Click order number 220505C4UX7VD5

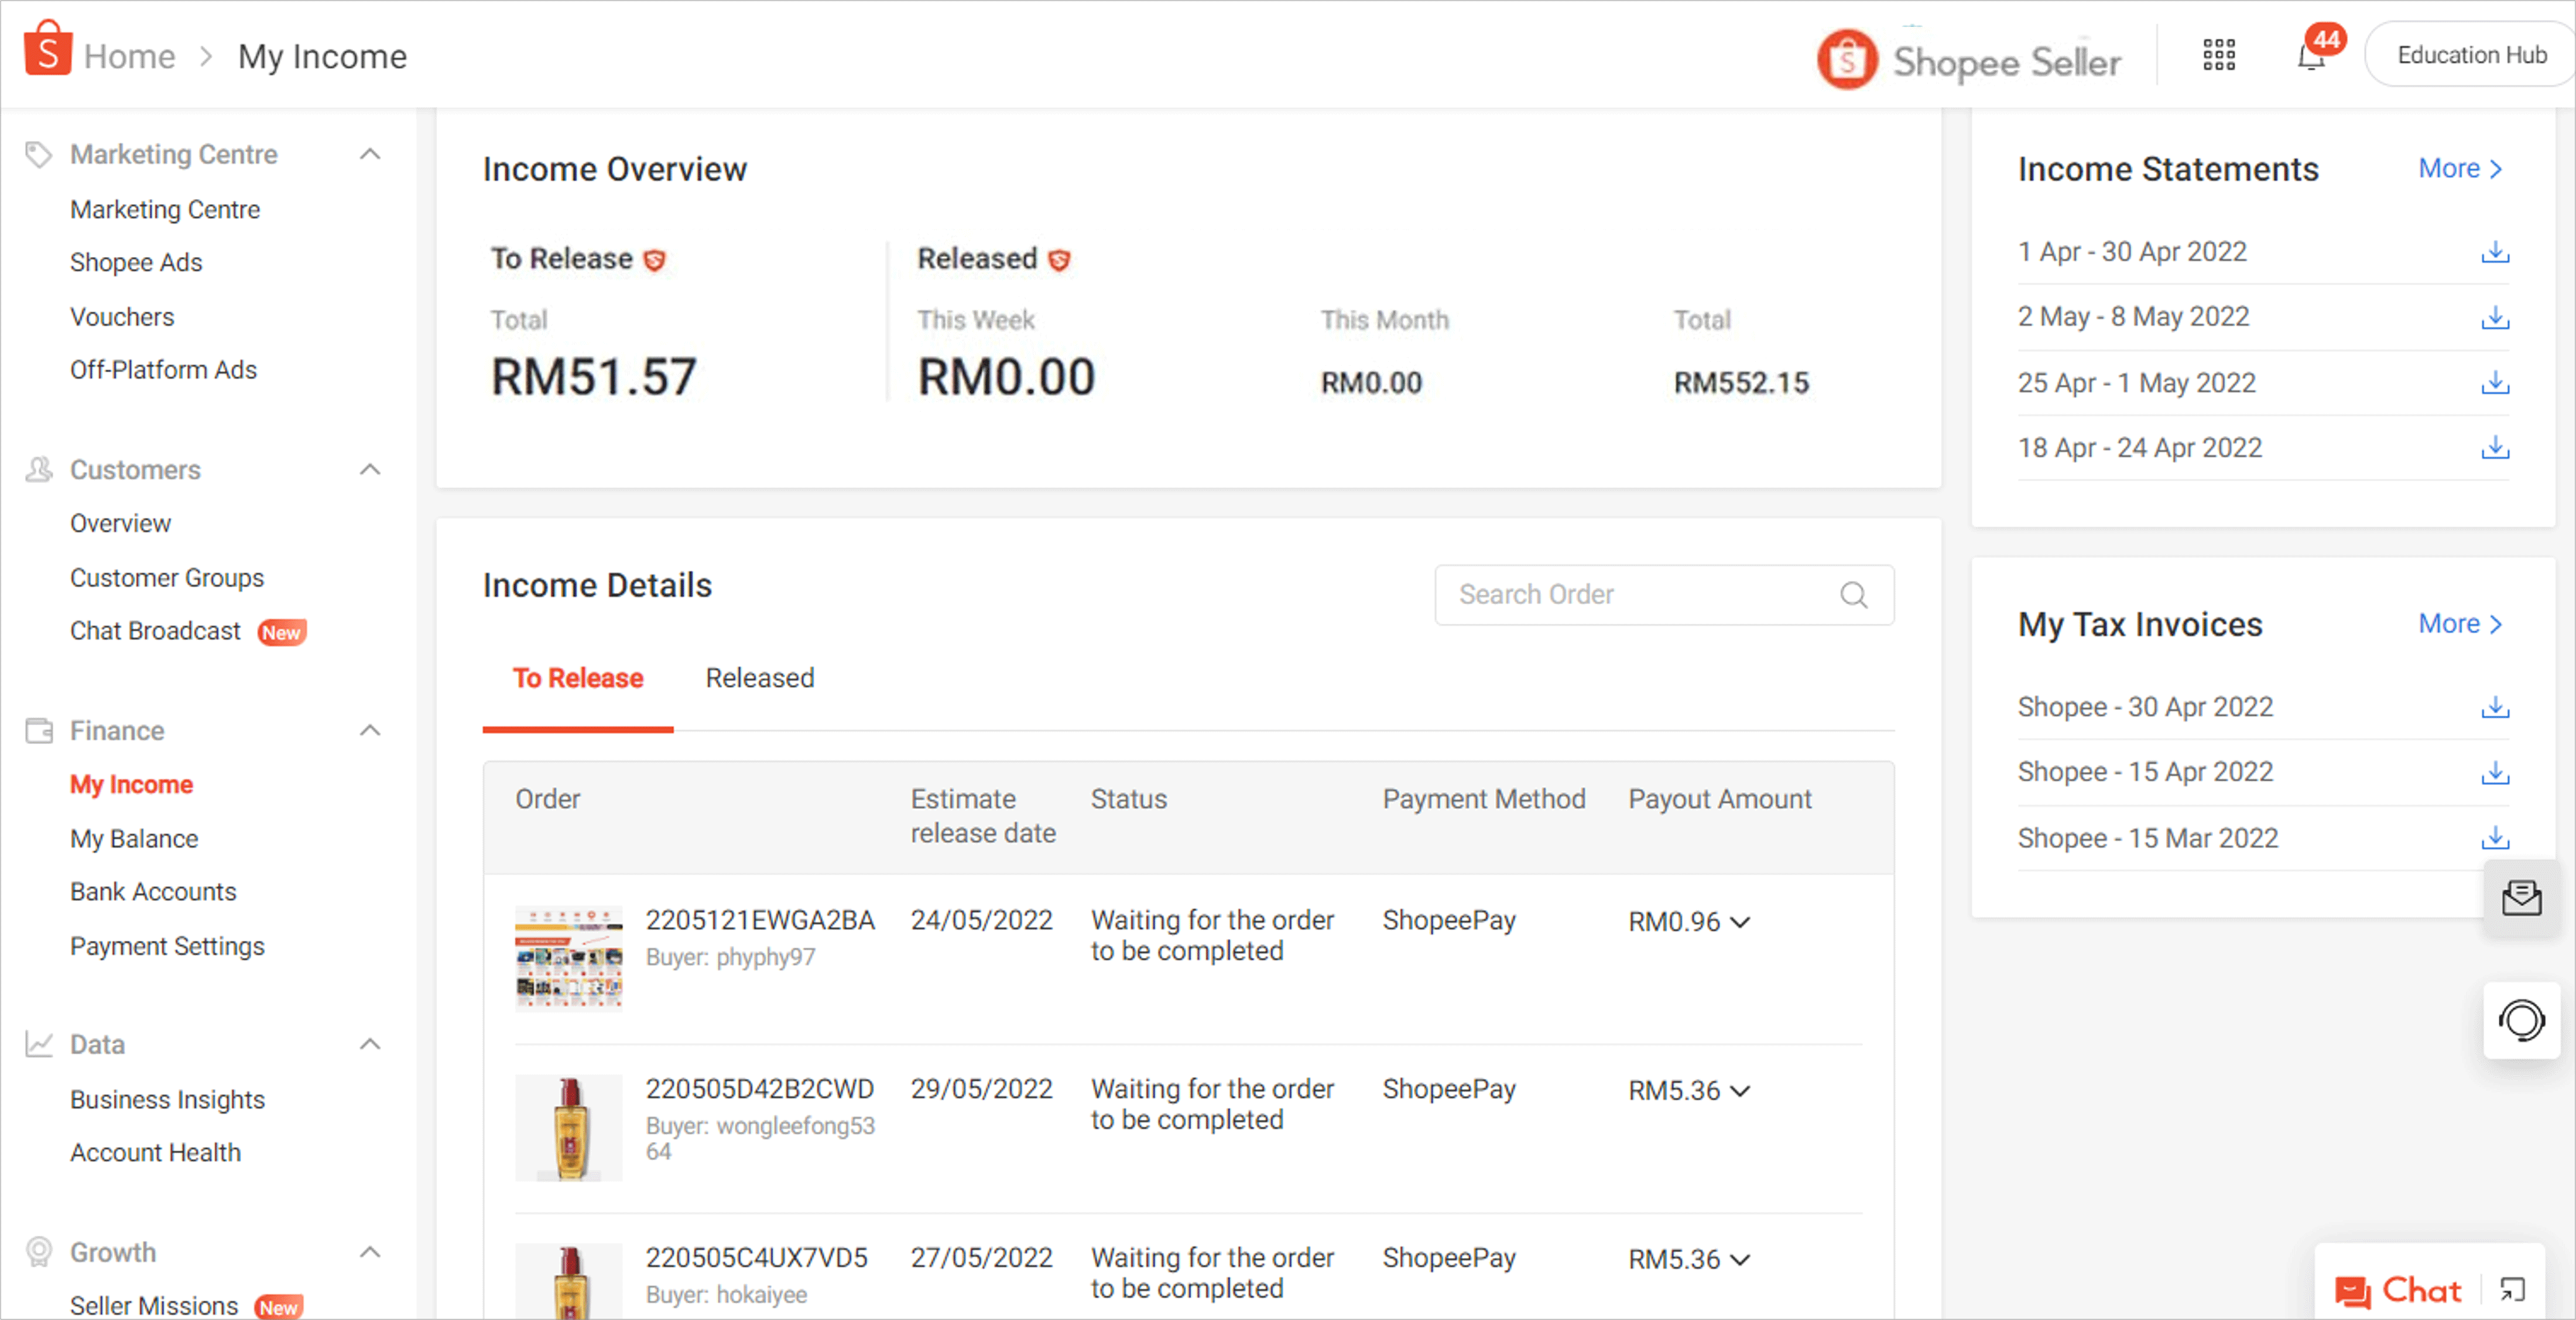756,1258
